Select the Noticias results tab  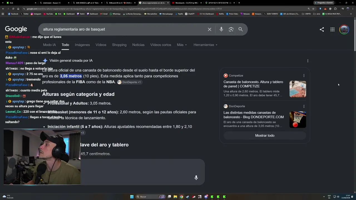pyautogui.click(x=138, y=45)
